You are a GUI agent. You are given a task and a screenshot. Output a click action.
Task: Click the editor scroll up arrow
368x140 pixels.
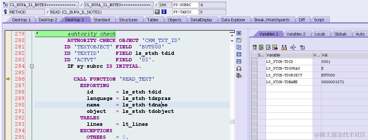click(x=232, y=36)
